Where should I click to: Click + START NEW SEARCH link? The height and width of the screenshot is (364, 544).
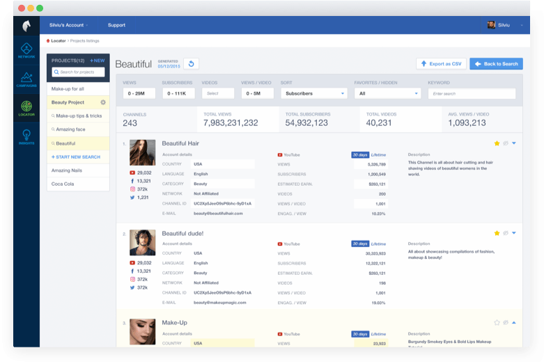[76, 157]
